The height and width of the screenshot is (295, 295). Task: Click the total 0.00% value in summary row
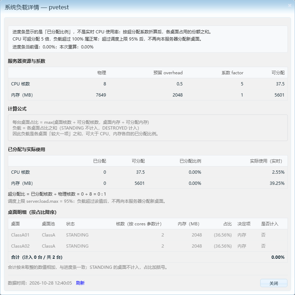coord(278,257)
